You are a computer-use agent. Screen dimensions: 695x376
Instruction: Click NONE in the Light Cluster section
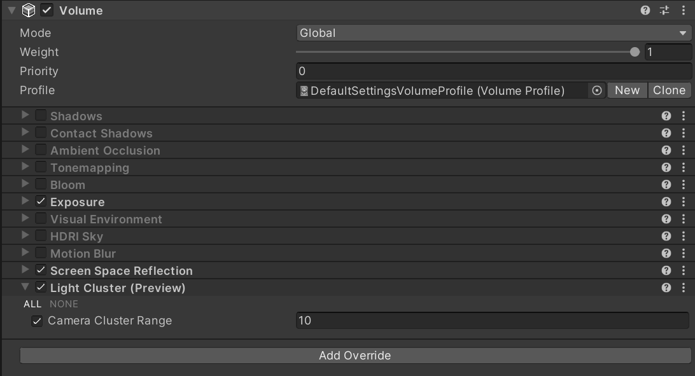[x=64, y=304]
